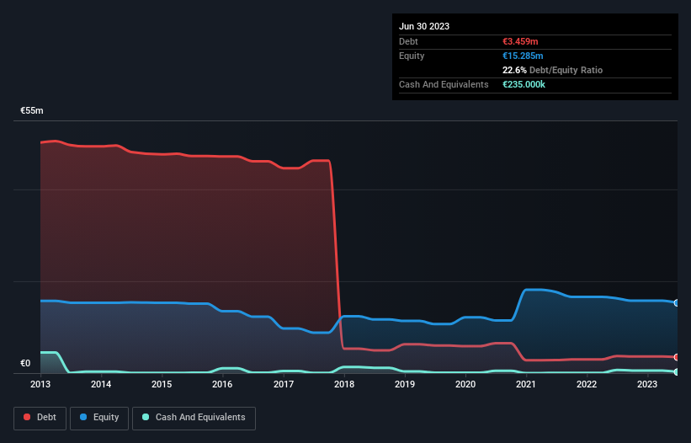
Task: Click the red Debt endpoint marker
Action: point(677,357)
